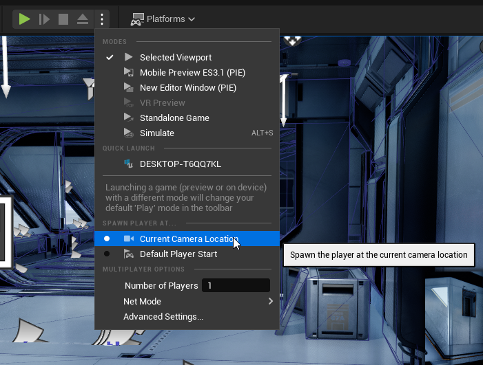This screenshot has width=483, height=365.
Task: Click the Default Player Start gamepad icon
Action: point(129,254)
